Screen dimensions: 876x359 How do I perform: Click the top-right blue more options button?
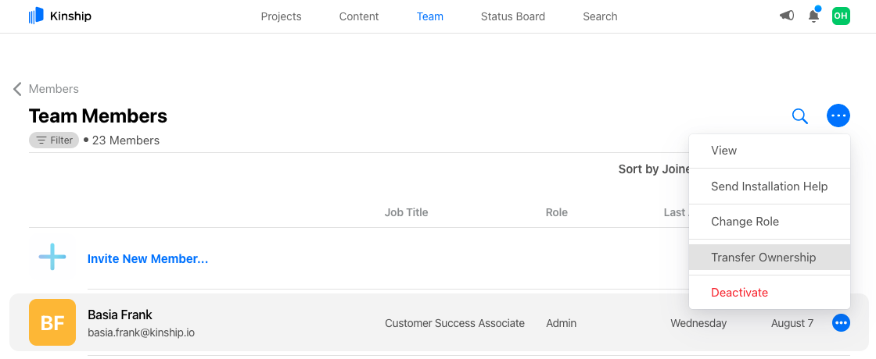point(838,116)
